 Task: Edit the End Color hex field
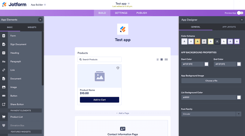225,64
